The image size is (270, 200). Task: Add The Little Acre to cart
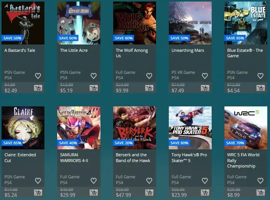pos(94,88)
